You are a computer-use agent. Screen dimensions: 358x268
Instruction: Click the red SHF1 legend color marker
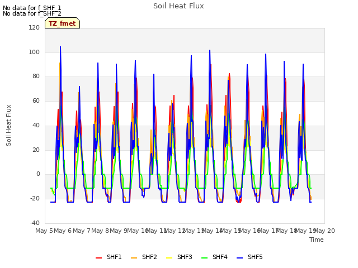(x=98, y=258)
